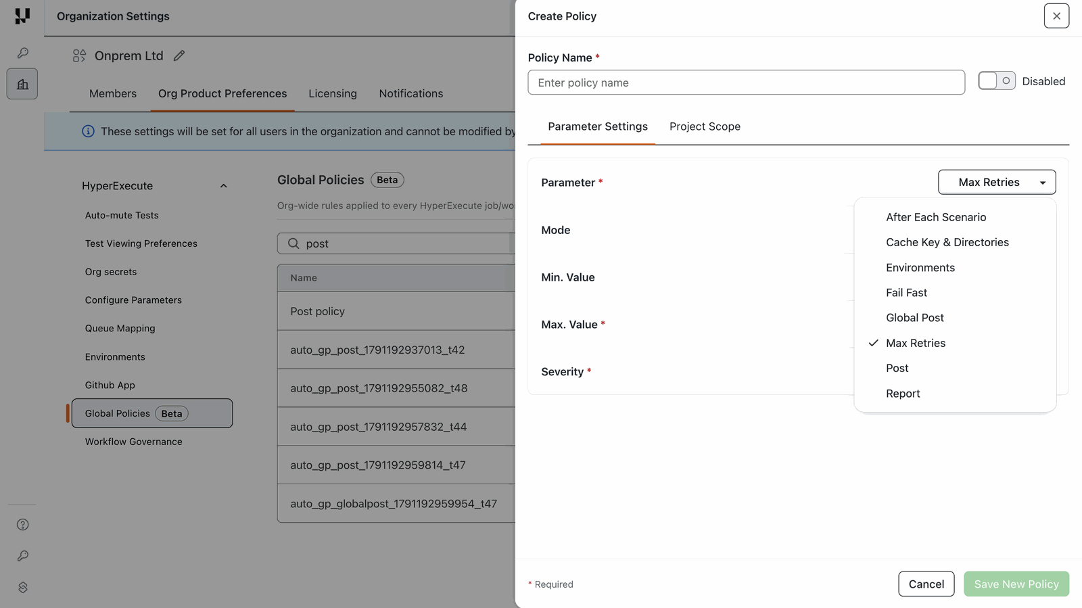Select the organization building icon in sidebar
Screen dimensions: 1082x608
pyautogui.click(x=22, y=84)
